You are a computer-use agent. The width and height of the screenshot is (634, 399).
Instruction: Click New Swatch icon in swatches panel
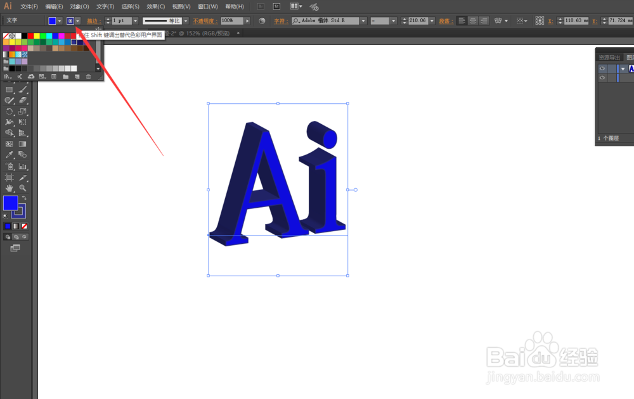point(77,77)
